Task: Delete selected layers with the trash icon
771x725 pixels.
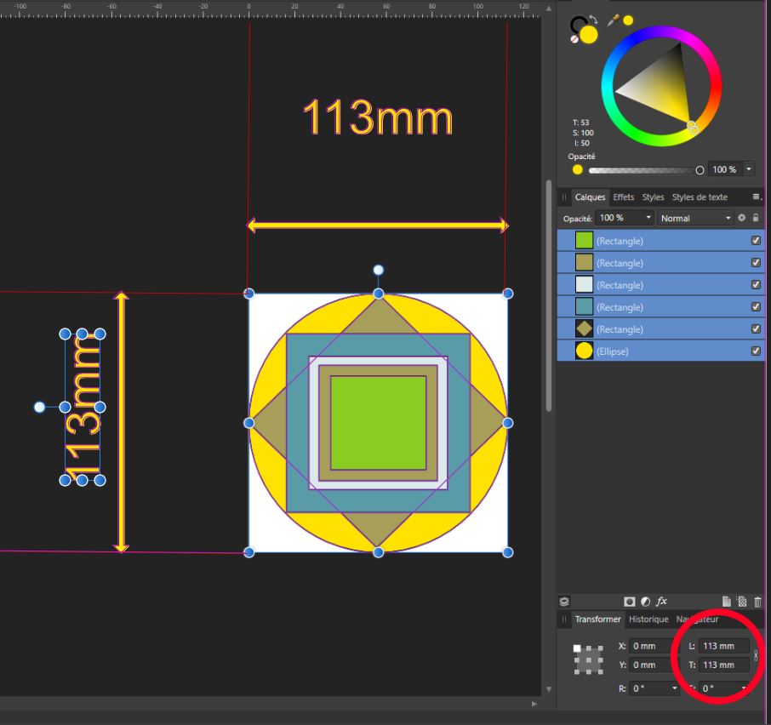Action: (757, 602)
